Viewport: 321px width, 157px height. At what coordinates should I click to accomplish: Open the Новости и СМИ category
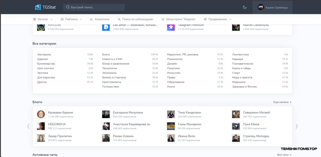pyautogui.click(x=112, y=59)
